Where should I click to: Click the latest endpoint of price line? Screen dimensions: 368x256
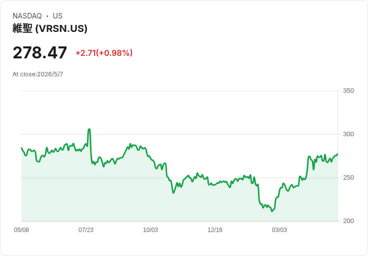pyautogui.click(x=337, y=154)
